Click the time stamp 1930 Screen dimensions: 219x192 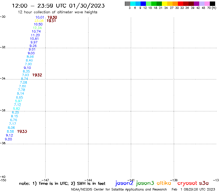click(52, 17)
